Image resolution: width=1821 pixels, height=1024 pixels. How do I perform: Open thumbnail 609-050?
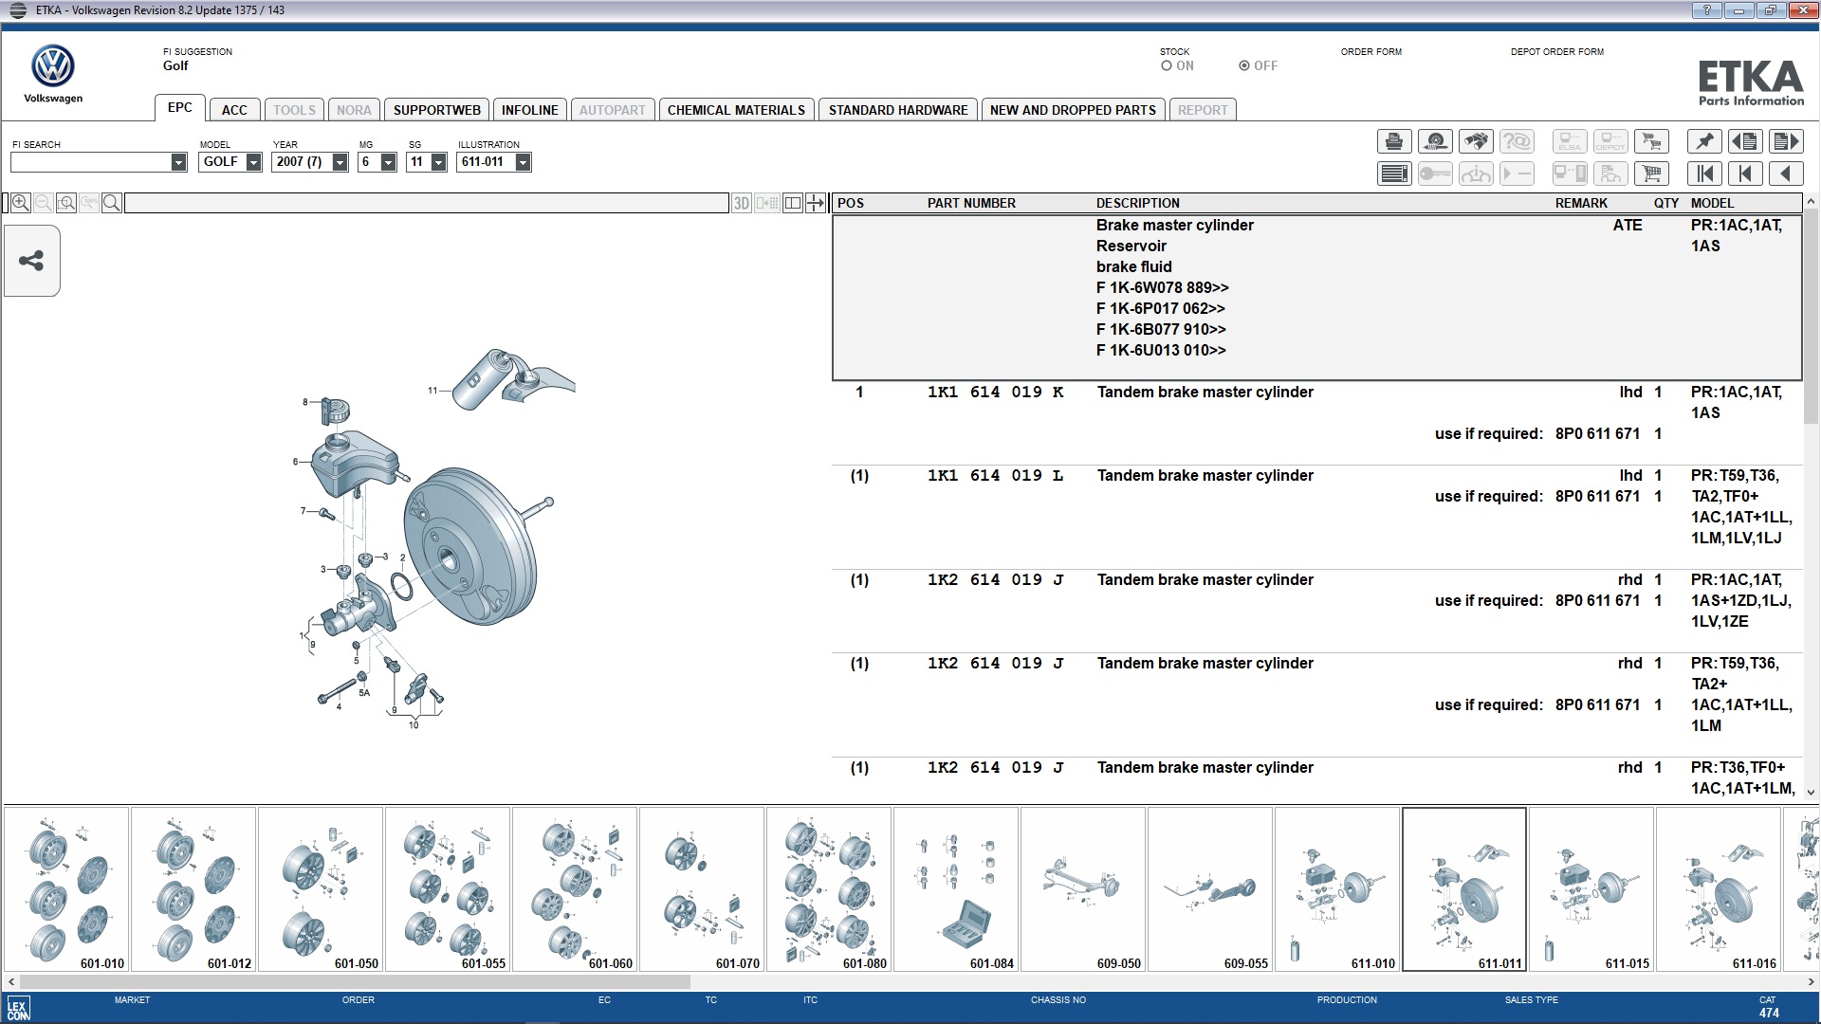(x=1083, y=889)
